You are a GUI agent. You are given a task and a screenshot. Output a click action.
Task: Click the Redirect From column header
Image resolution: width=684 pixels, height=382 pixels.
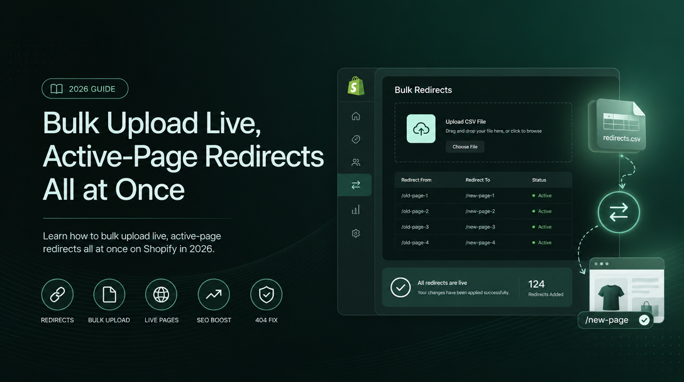(416, 180)
